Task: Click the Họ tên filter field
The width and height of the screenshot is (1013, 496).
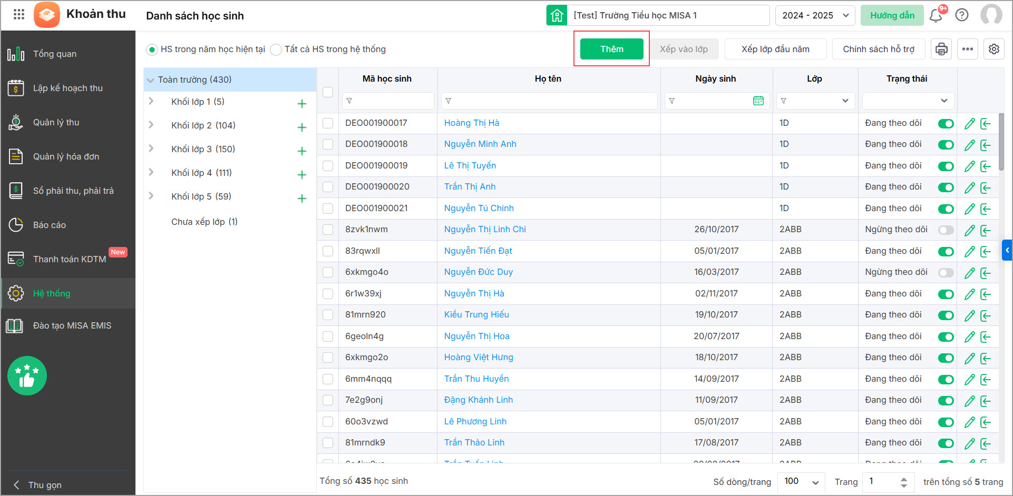Action: pos(549,101)
